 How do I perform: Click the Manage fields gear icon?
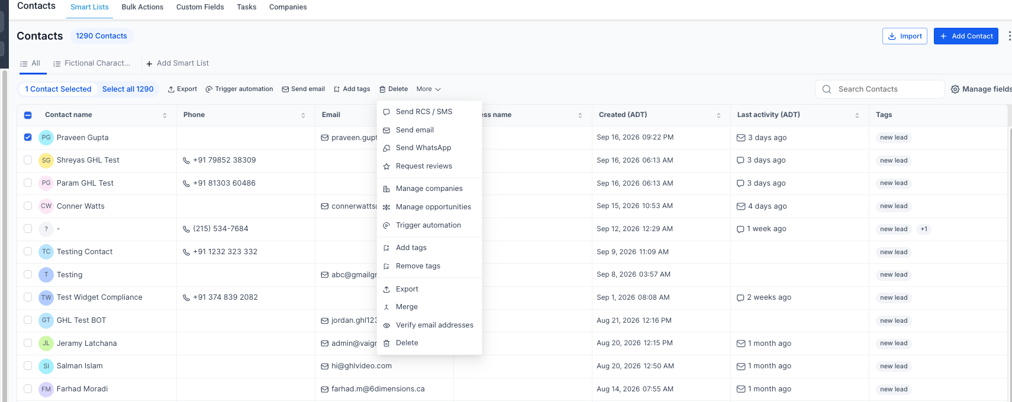tap(955, 89)
